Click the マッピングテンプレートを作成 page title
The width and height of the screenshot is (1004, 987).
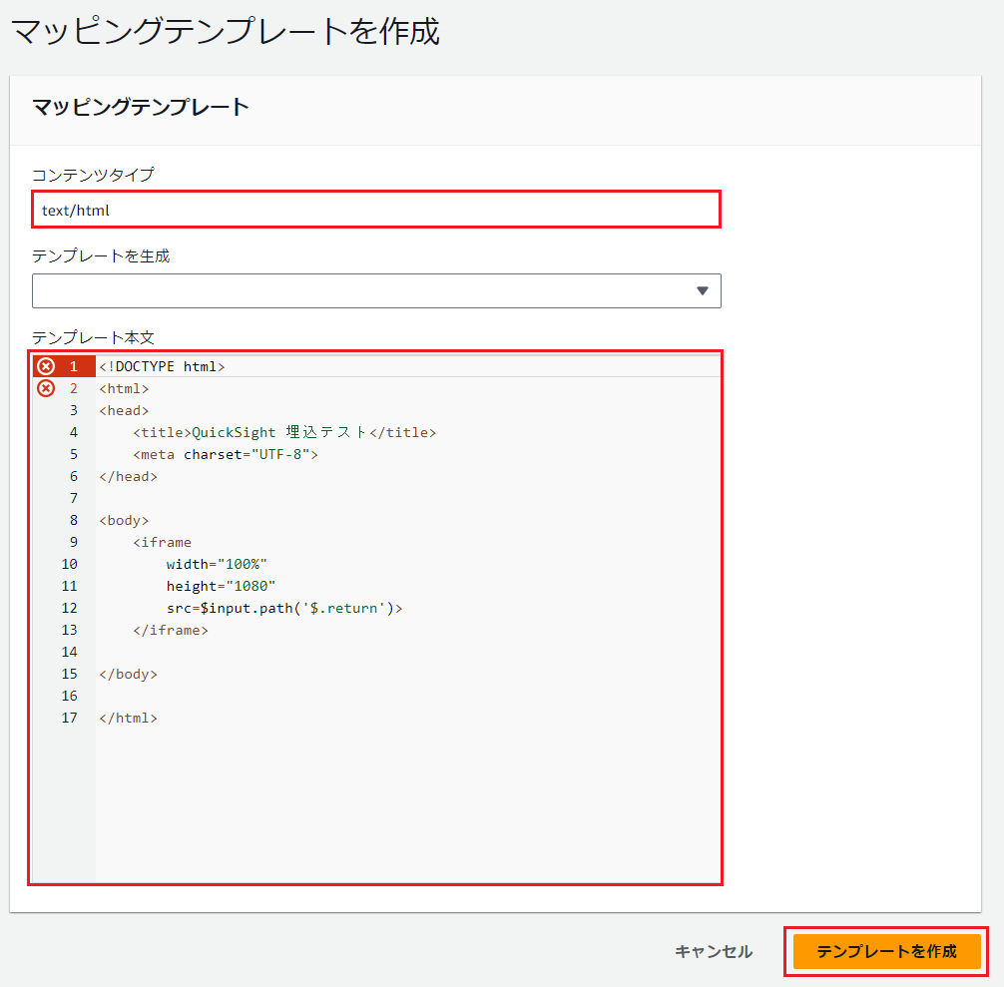coord(226,31)
